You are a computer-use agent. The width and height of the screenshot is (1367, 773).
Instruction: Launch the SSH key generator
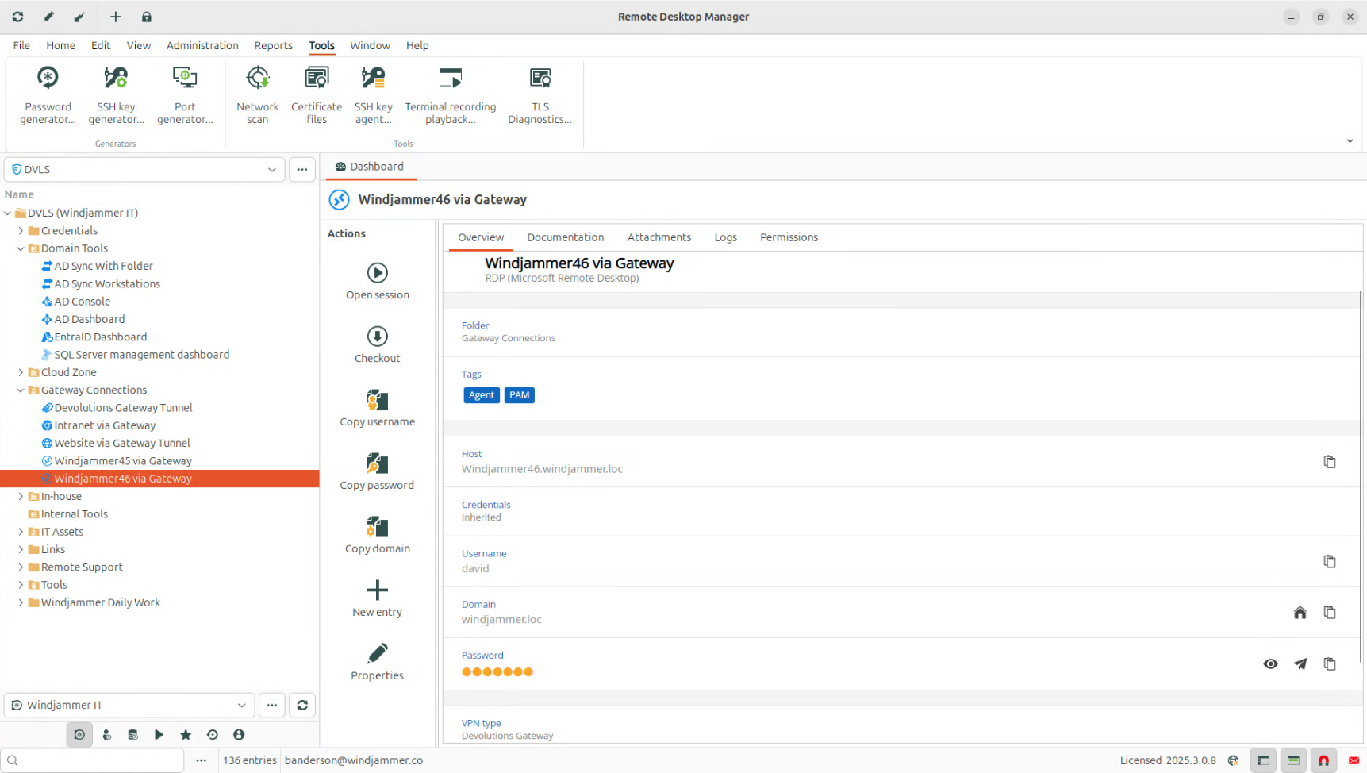coord(116,95)
